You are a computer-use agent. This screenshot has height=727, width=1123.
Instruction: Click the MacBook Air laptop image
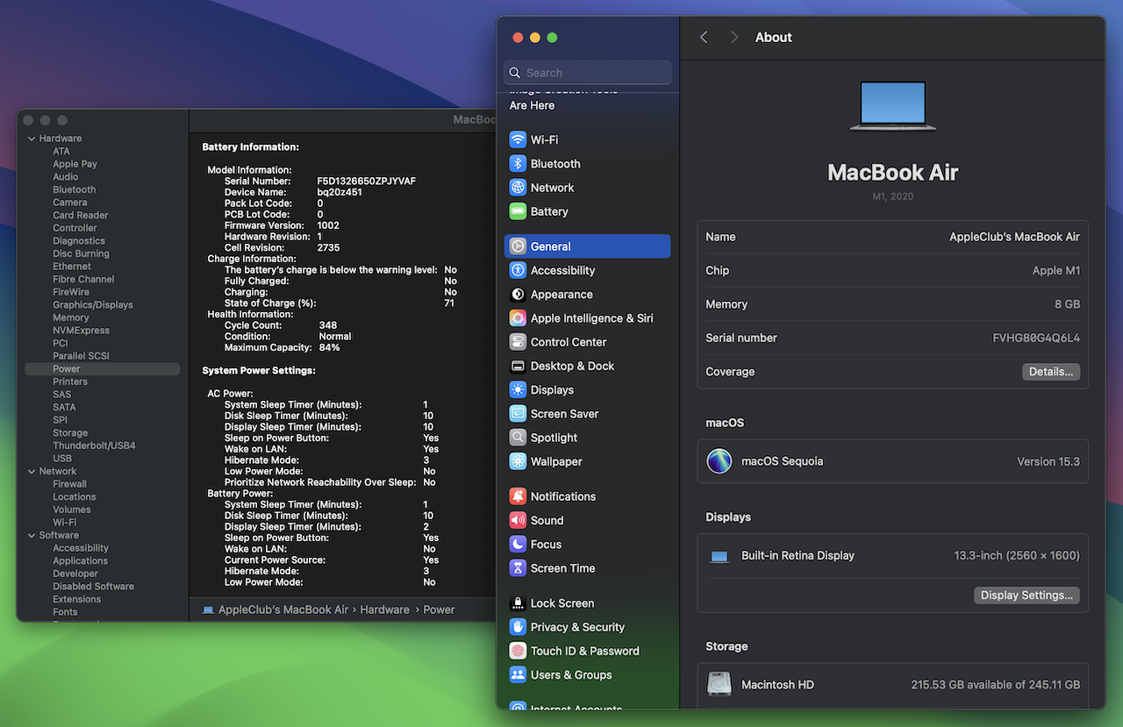(x=892, y=106)
